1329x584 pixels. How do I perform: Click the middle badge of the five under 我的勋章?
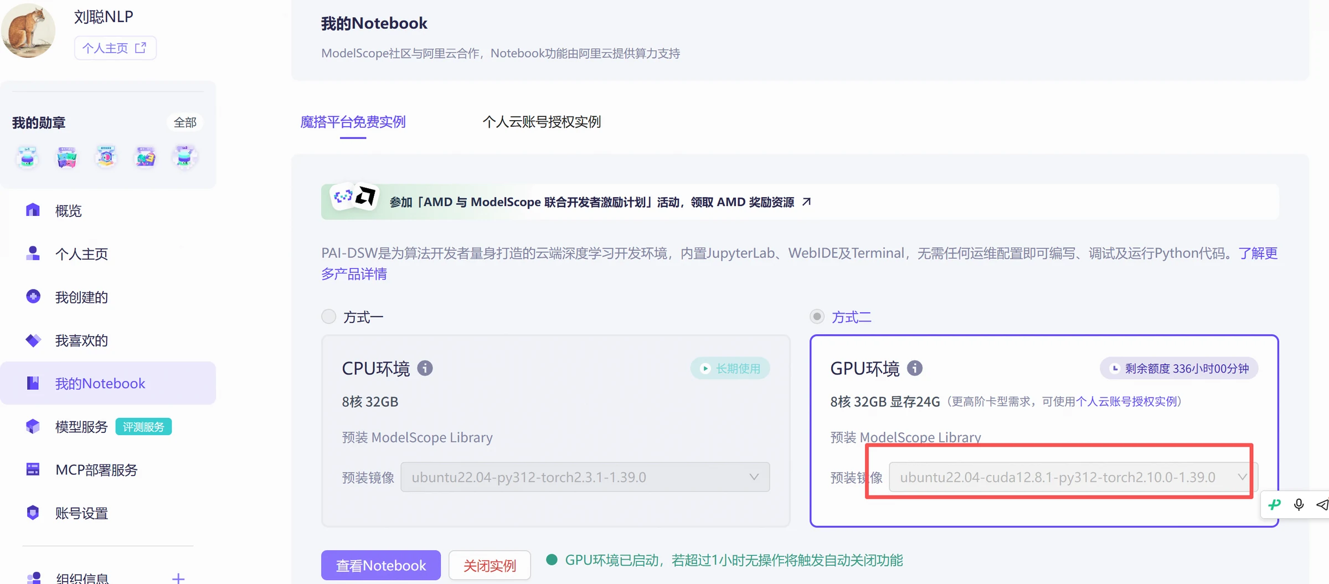106,157
